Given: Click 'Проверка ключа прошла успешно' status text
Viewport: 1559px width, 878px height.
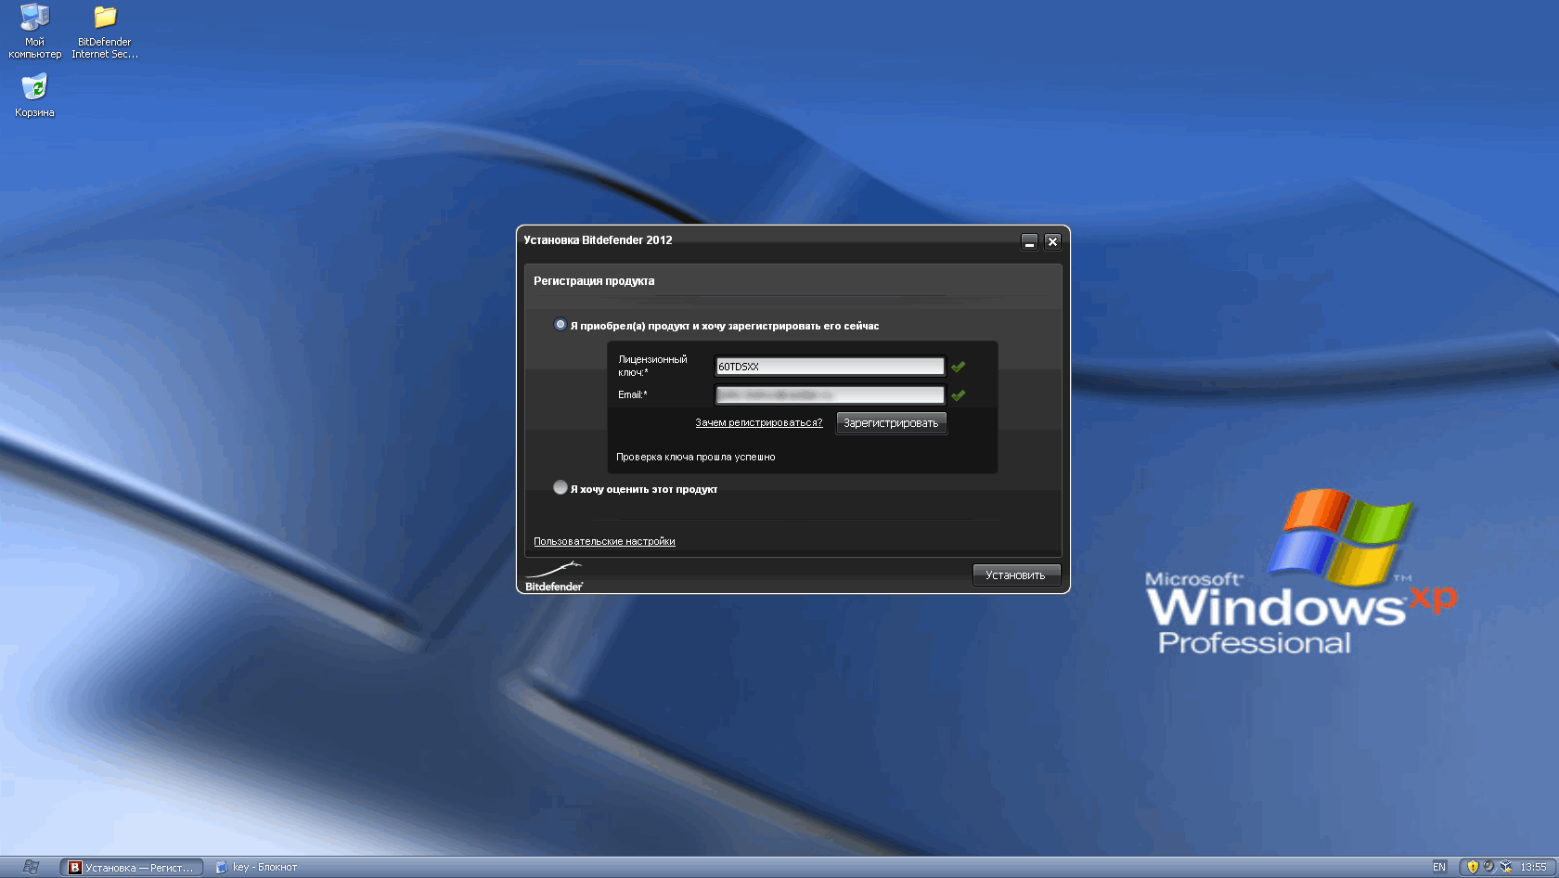Looking at the screenshot, I should [x=695, y=457].
